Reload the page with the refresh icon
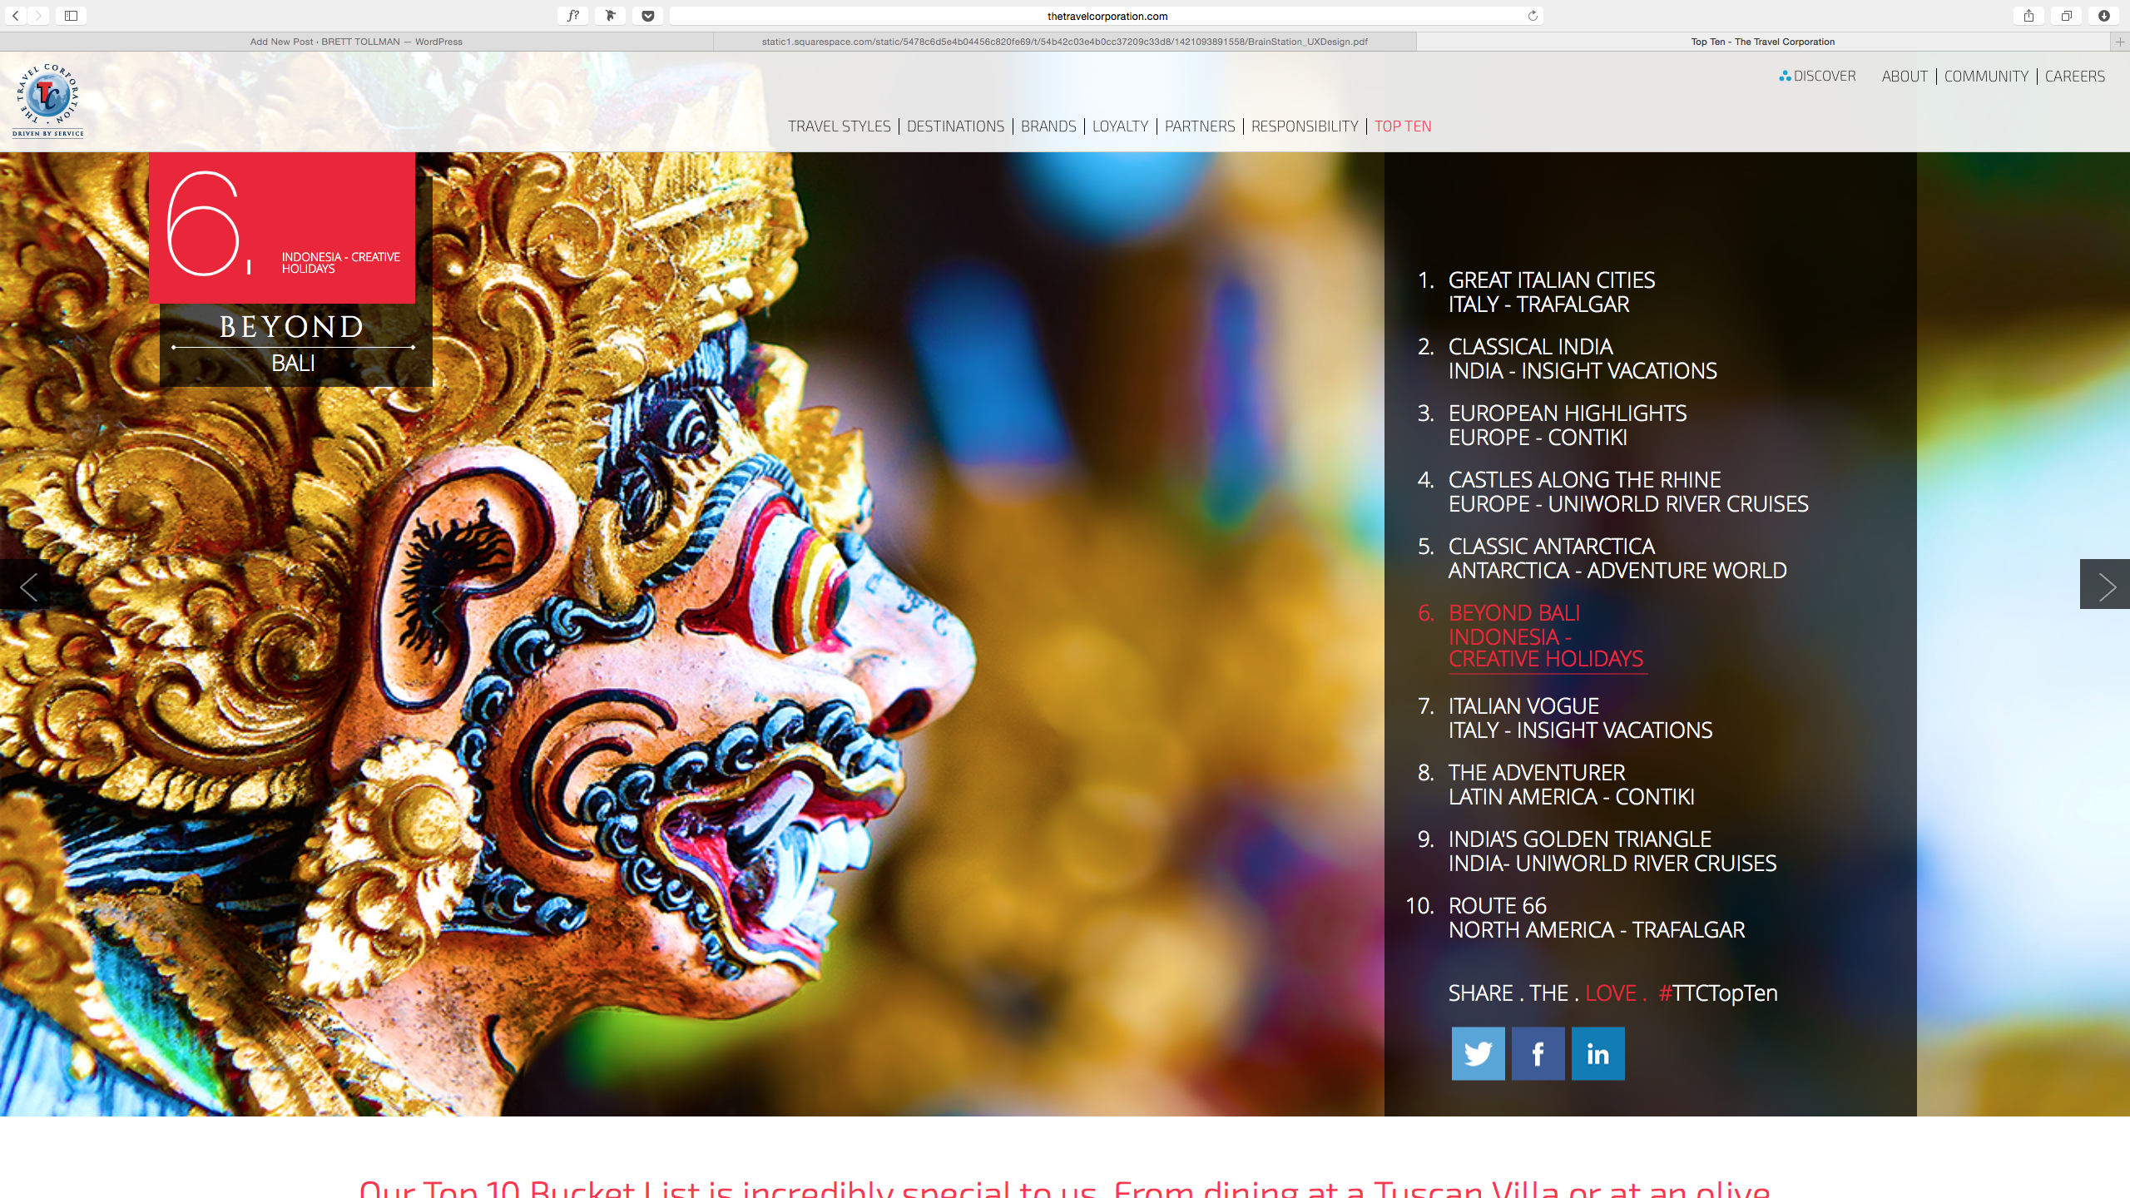The image size is (2130, 1198). (1533, 16)
